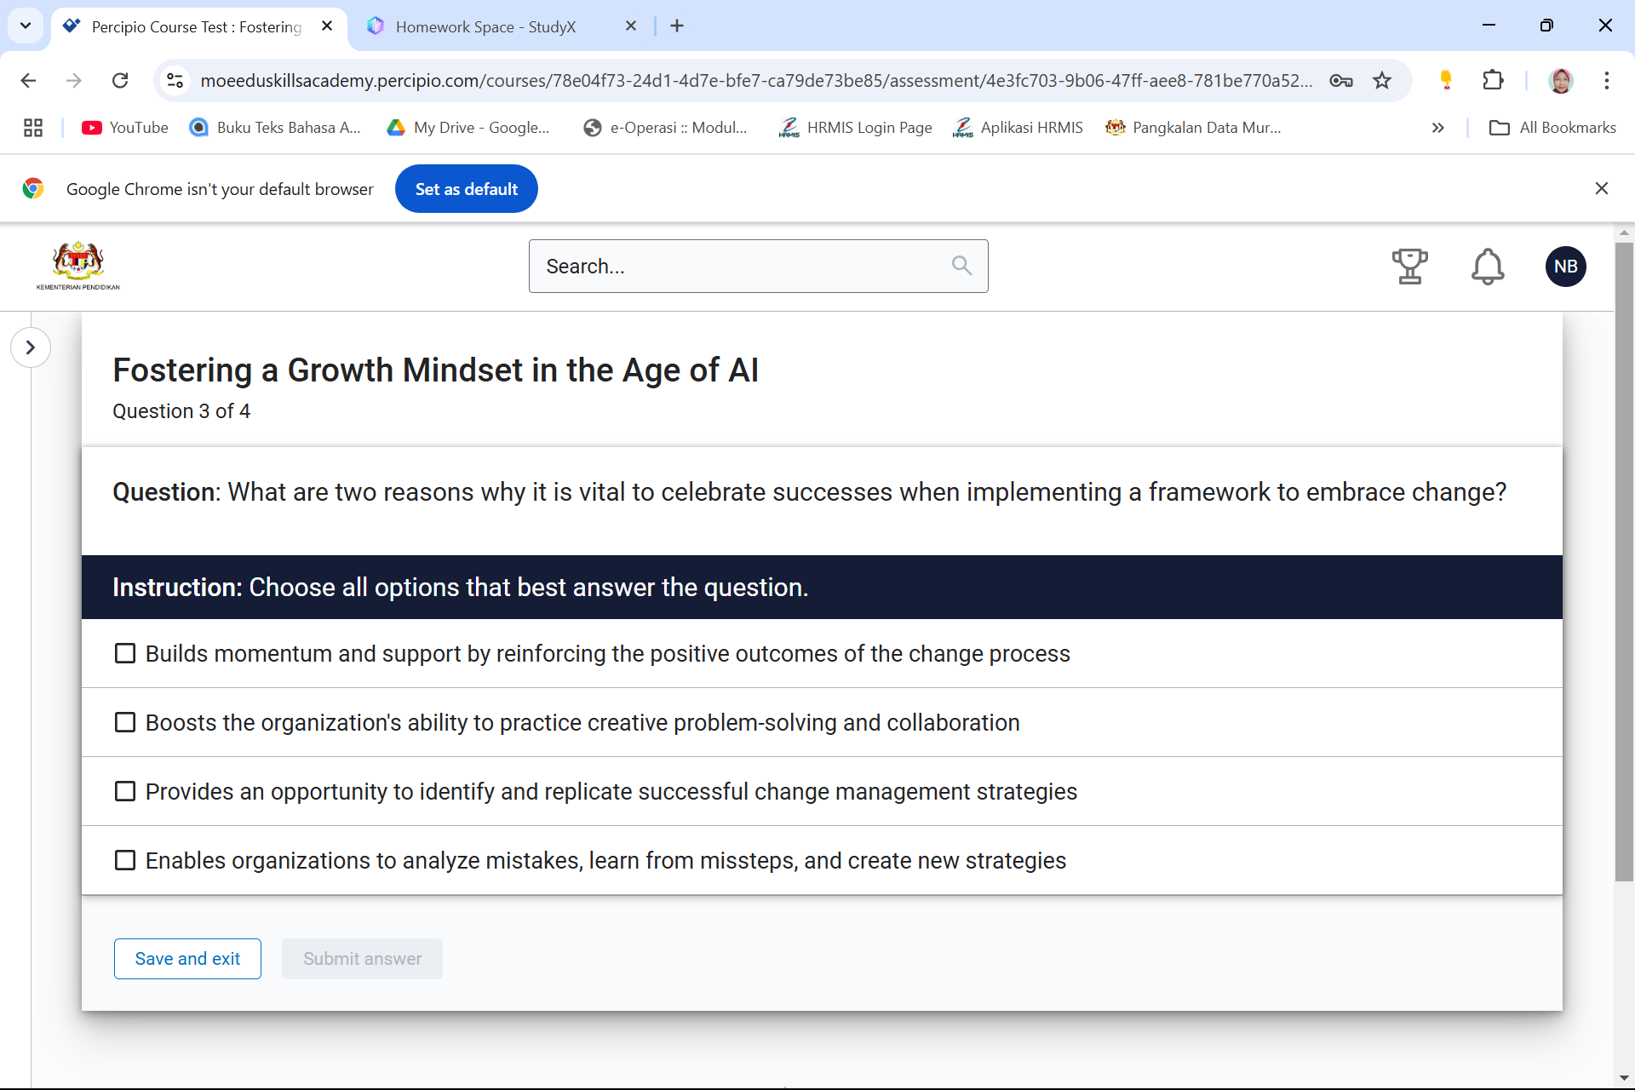Expand the left sidebar chevron
1635x1090 pixels.
(31, 347)
